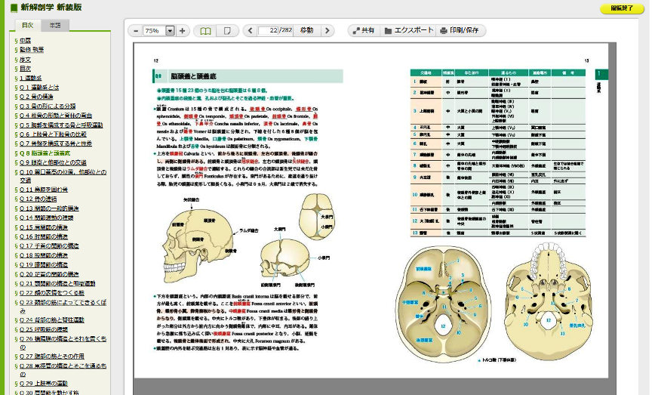Zoom out with the minus button
Image resolution: width=658 pixels, height=395 pixels.
tap(136, 31)
